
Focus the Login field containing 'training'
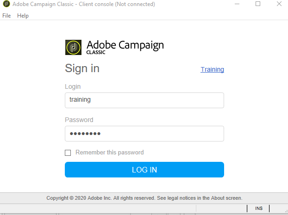[144, 100]
